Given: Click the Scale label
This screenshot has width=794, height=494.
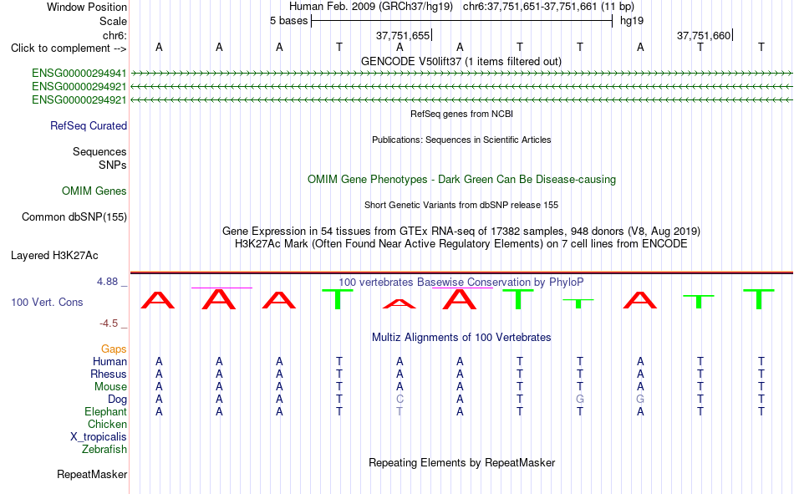Looking at the screenshot, I should pos(113,21).
